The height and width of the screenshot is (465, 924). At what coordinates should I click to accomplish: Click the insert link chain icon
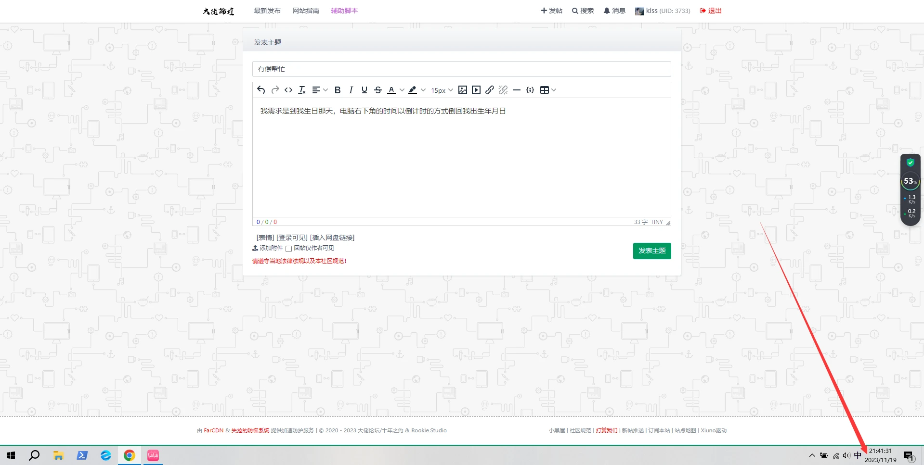click(x=490, y=90)
